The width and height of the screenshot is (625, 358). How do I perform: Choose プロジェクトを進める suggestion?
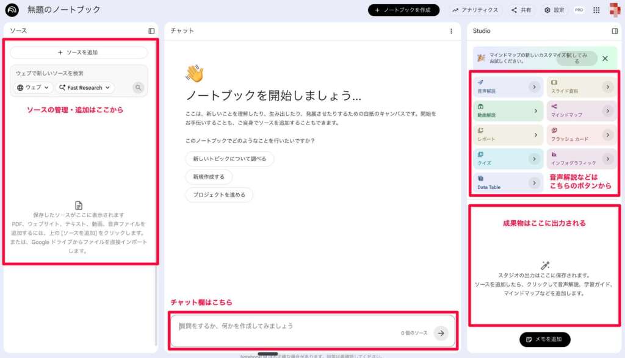pos(219,195)
